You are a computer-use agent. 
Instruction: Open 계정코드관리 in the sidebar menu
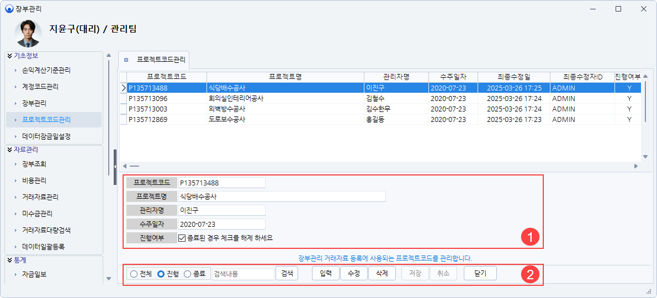(x=40, y=87)
